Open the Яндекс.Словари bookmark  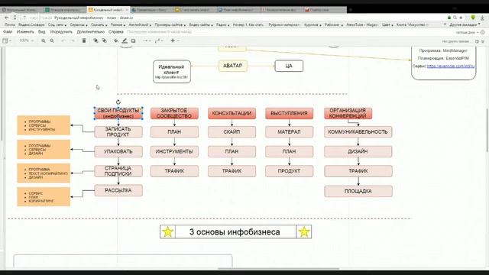pyautogui.click(x=31, y=24)
